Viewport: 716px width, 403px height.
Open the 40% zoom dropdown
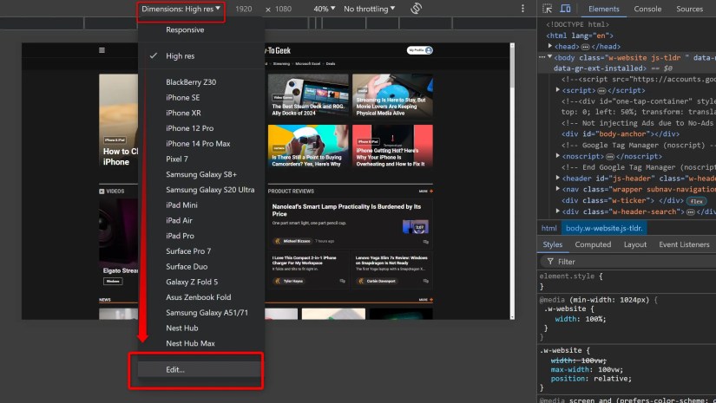tap(325, 9)
